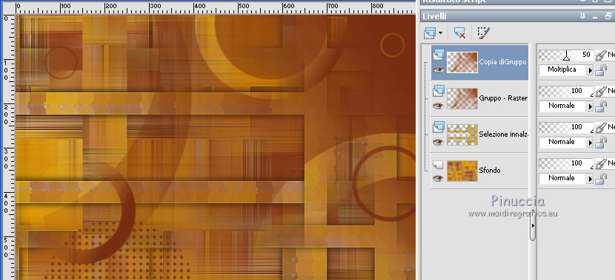The image size is (615, 280).
Task: Click the lock icon on the Gruppo - Raster layer
Action: tap(600, 106)
